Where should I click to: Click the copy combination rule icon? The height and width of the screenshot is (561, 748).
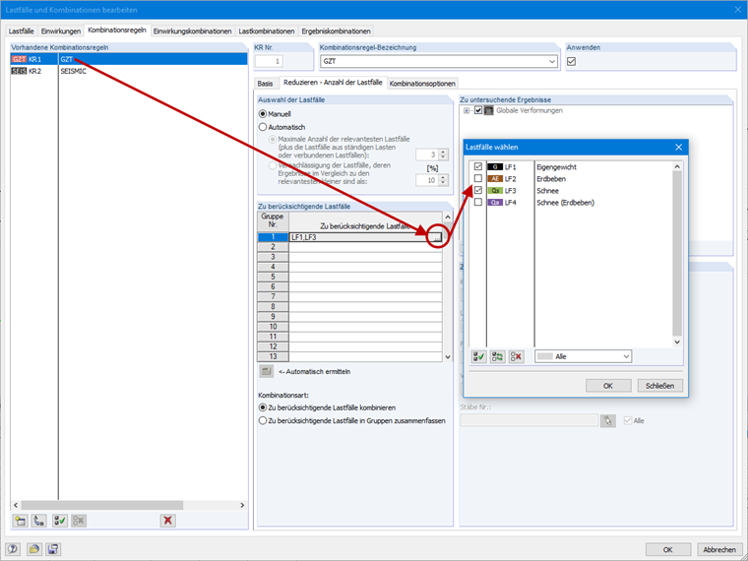point(39,520)
